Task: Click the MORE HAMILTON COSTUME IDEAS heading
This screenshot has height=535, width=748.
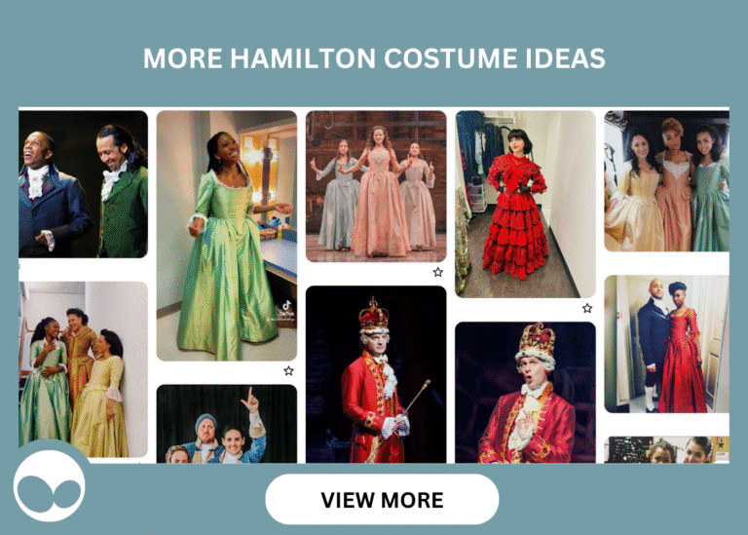Action: [374, 58]
